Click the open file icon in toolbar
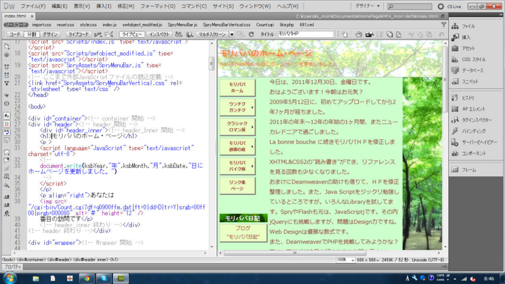Viewport: 505px width, 284px height. tap(359, 34)
